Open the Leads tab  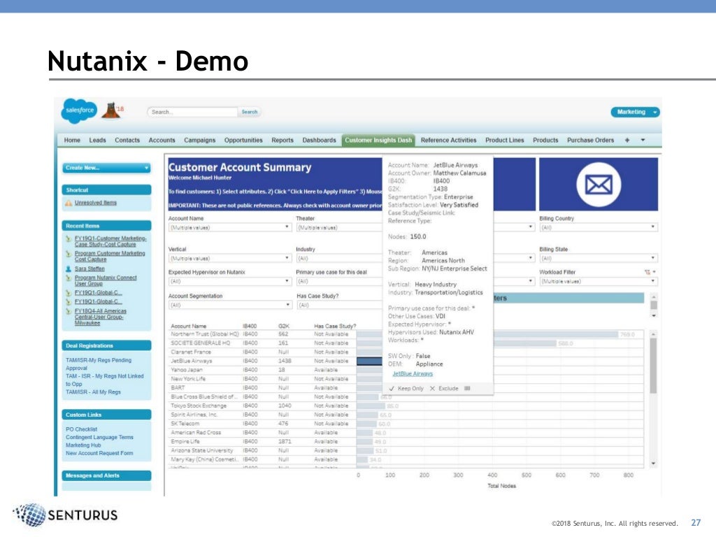97,140
